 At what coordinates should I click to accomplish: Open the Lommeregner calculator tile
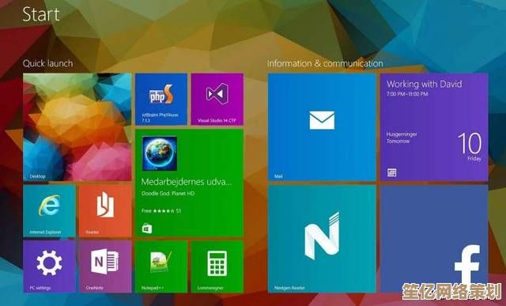coord(217,266)
